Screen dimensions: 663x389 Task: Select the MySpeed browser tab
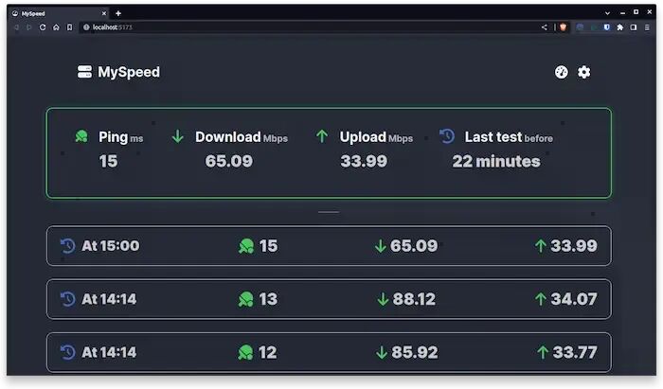click(59, 13)
